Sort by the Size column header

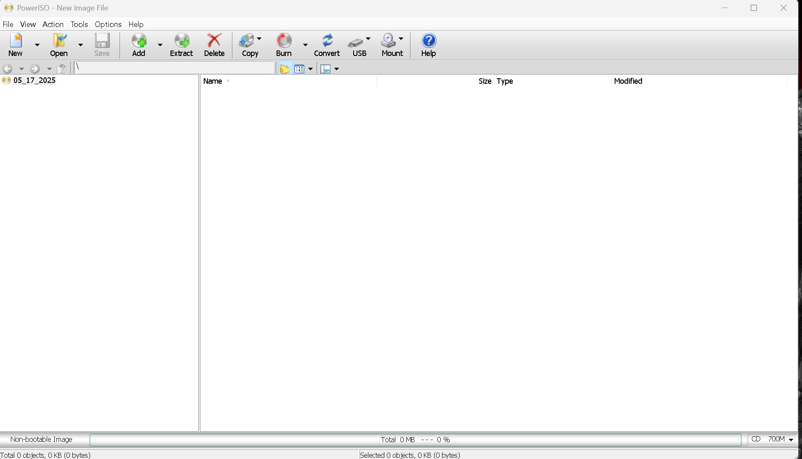pyautogui.click(x=435, y=81)
